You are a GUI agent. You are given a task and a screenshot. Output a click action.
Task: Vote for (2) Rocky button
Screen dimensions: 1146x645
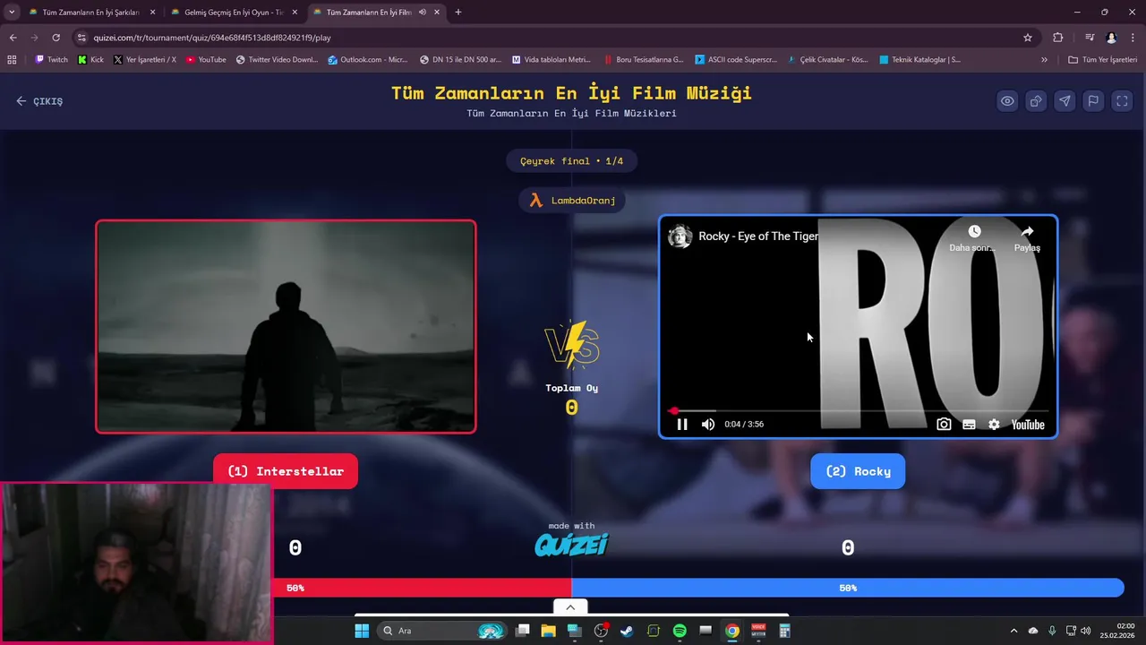pos(858,471)
